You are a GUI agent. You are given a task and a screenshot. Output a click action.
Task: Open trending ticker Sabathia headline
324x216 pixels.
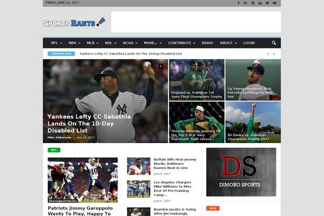(131, 54)
